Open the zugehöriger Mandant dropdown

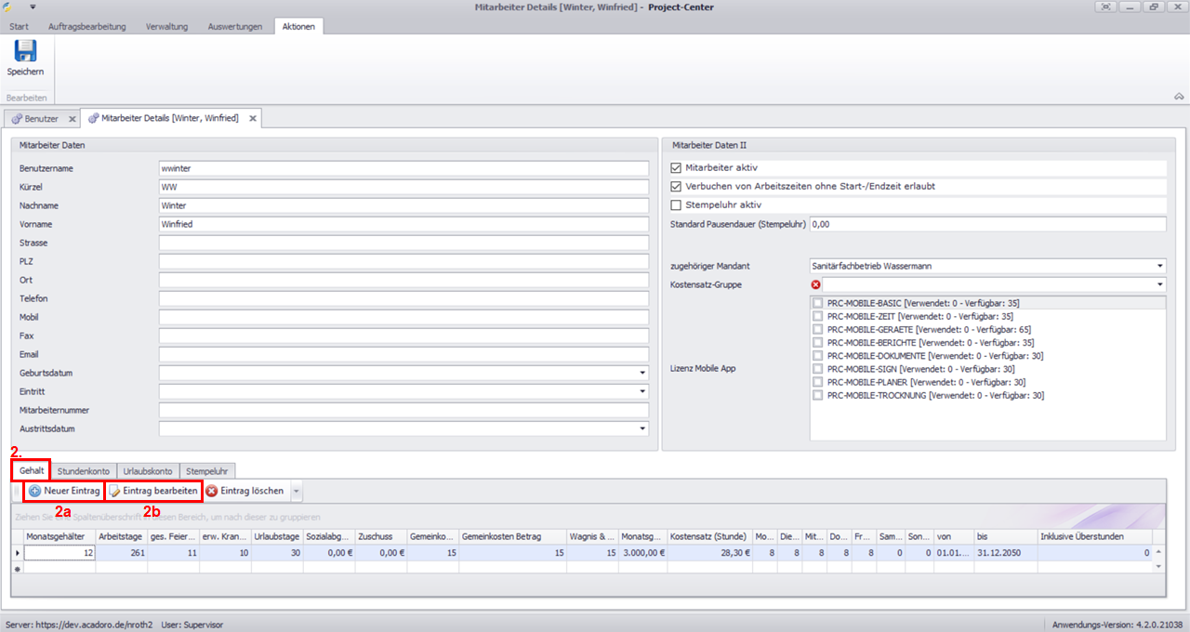tap(1159, 266)
